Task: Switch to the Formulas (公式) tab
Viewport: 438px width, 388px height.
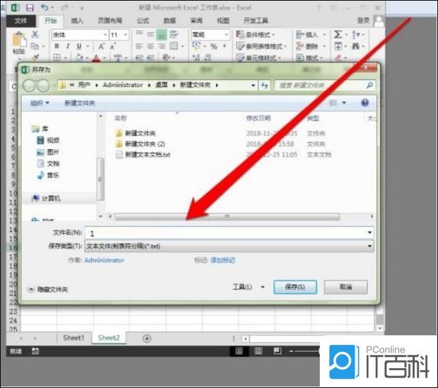Action: pos(143,21)
